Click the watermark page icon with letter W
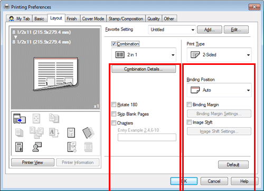 click(71, 132)
